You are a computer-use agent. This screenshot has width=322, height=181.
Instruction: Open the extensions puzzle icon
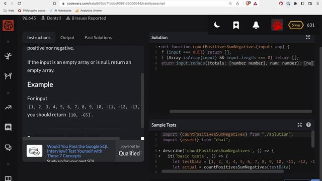(295, 4)
